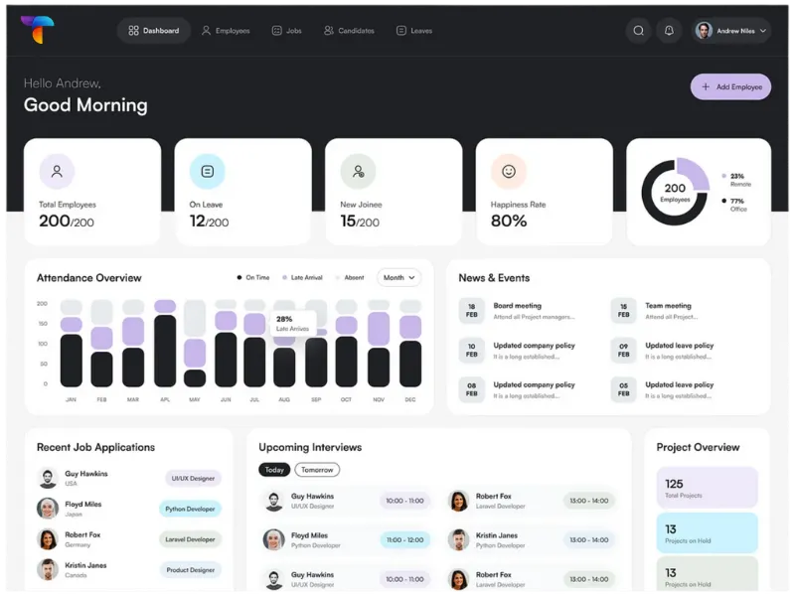Click the Total Employees person icon
Viewport: 795px width, 596px height.
click(57, 171)
